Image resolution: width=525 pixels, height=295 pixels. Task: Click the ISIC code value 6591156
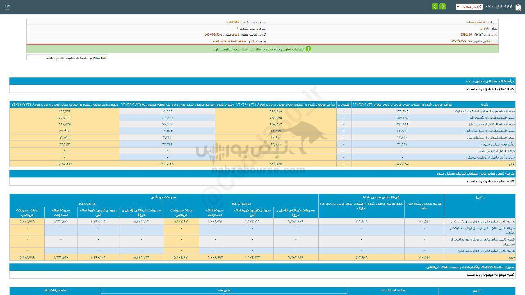[466, 35]
